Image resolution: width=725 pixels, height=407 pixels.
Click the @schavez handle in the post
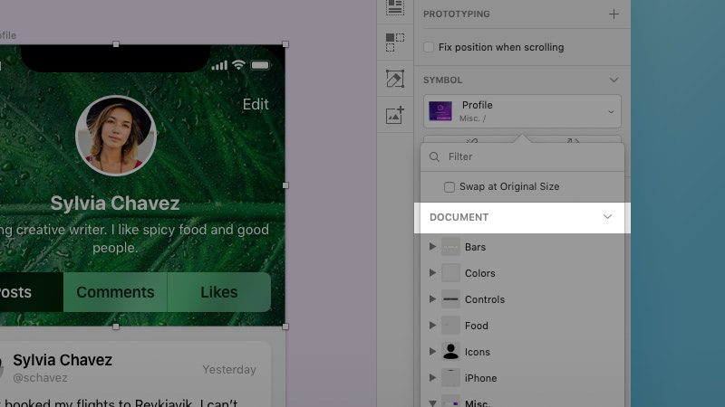[40, 378]
